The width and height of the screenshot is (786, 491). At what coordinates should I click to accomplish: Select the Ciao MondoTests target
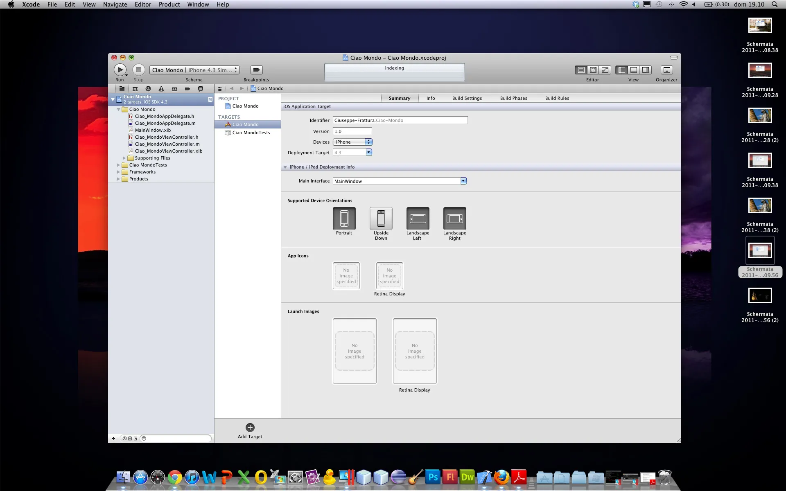click(251, 133)
